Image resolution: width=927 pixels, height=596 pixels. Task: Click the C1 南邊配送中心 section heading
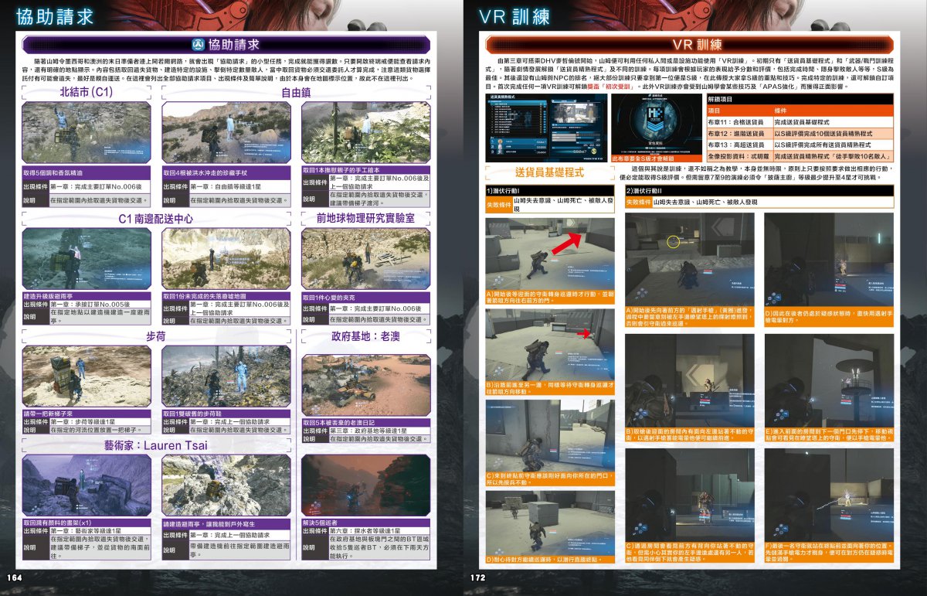(156, 219)
